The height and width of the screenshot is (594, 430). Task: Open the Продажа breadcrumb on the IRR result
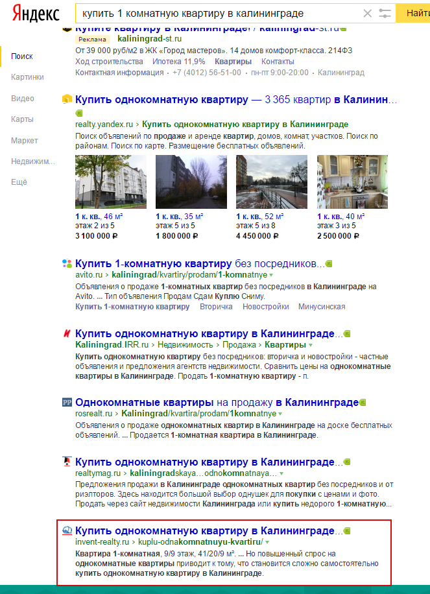coord(239,345)
